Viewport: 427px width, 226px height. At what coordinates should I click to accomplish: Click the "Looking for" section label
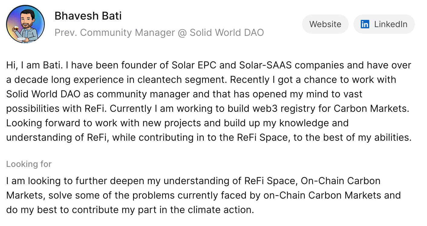coord(29,164)
